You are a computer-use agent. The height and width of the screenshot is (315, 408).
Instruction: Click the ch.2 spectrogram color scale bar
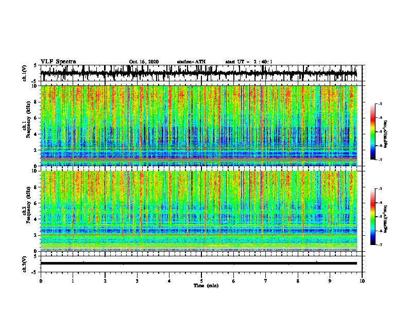coord(372,217)
